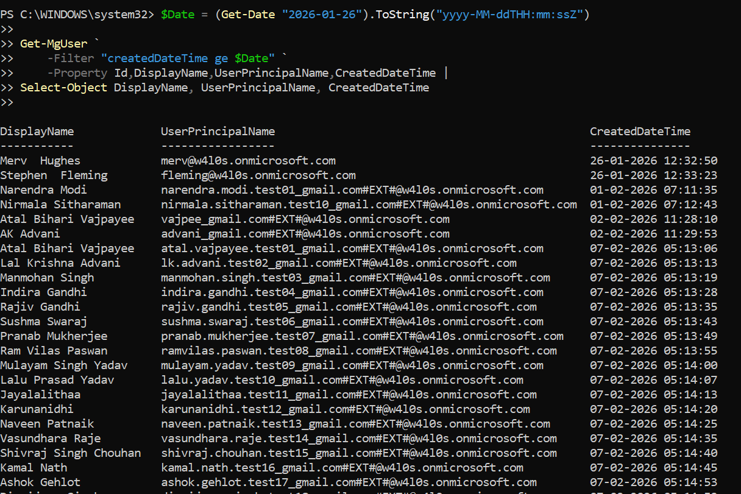Click the Sushma Swaraj display name
741x494 pixels.
pyautogui.click(x=43, y=322)
